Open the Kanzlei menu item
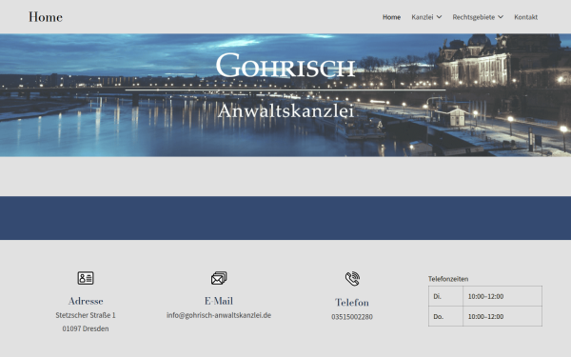 pyautogui.click(x=422, y=17)
